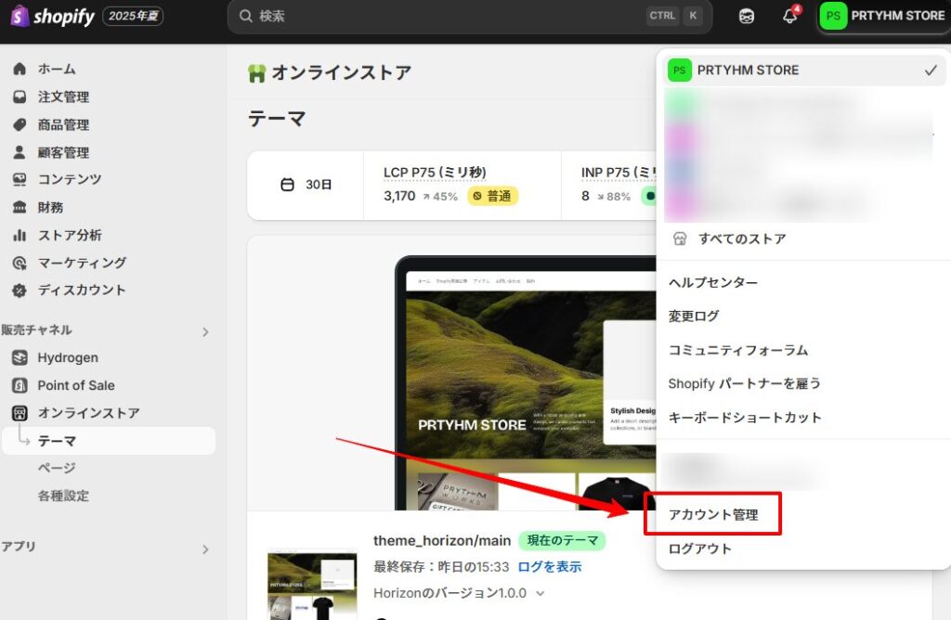This screenshot has height=620, width=951.
Task: Select テーマ sub-item
Action: 109,441
